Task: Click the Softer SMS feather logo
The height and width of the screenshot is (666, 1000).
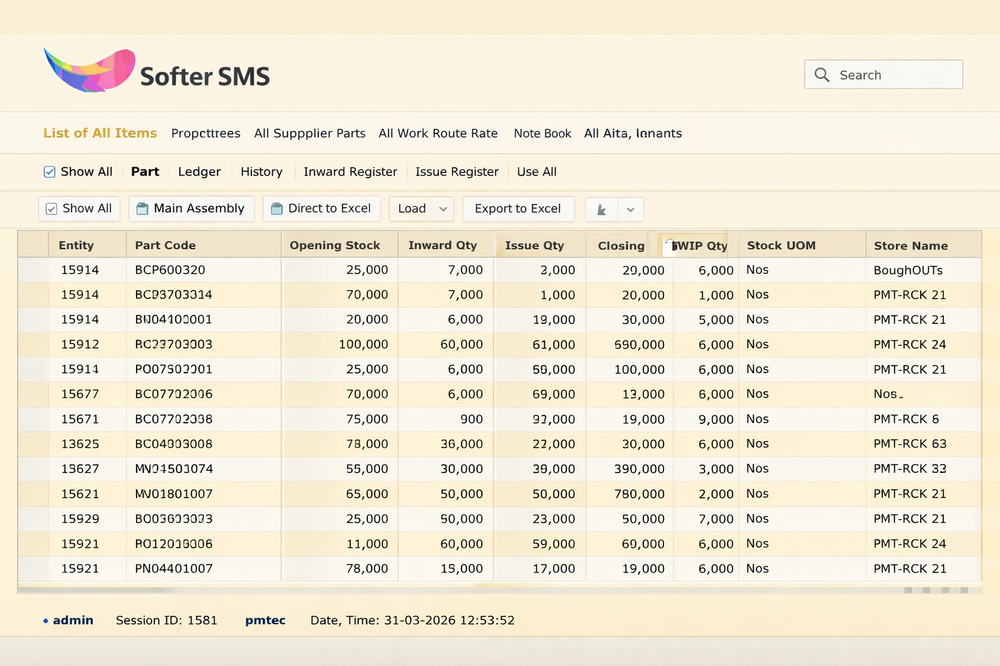Action: coord(89,70)
